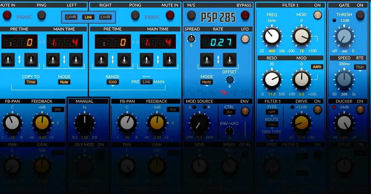
Task: Adjust Filter 1 RESO knob
Action: point(272,79)
